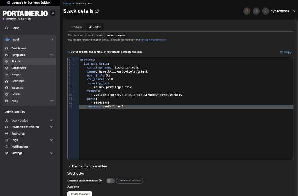The height and width of the screenshot is (196, 298).
Task: Close the local environment with the x icon
Action: tap(52, 39)
